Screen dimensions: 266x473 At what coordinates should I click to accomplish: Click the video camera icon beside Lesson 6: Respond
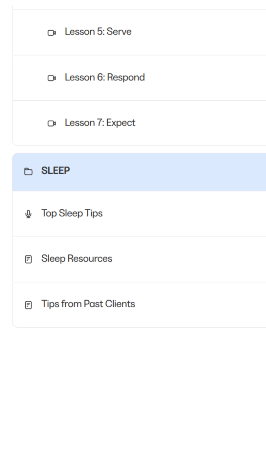(52, 78)
